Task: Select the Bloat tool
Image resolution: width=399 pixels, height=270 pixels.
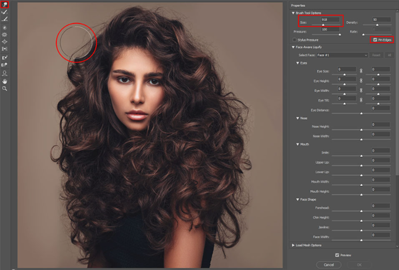Action: coord(5,42)
